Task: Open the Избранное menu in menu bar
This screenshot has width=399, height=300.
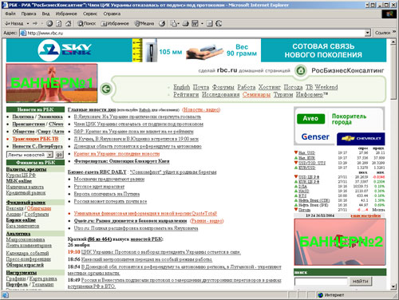Action: point(66,14)
